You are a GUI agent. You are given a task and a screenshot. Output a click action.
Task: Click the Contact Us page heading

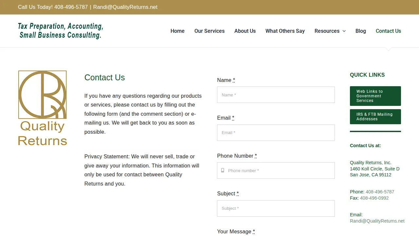tap(105, 77)
